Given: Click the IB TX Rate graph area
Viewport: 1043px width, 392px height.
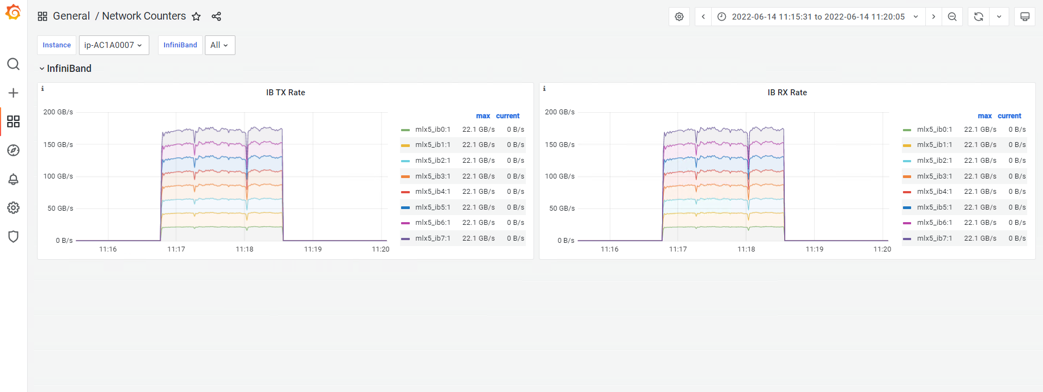Looking at the screenshot, I should tap(232, 177).
